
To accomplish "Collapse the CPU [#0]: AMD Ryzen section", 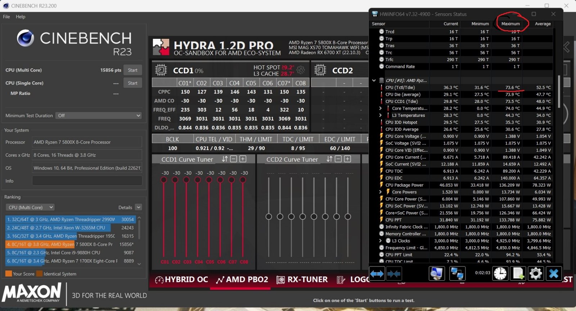I will point(374,81).
